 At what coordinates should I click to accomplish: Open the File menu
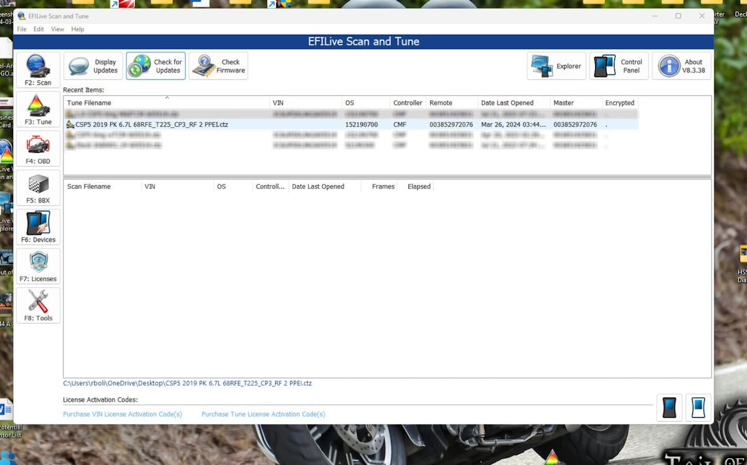22,29
